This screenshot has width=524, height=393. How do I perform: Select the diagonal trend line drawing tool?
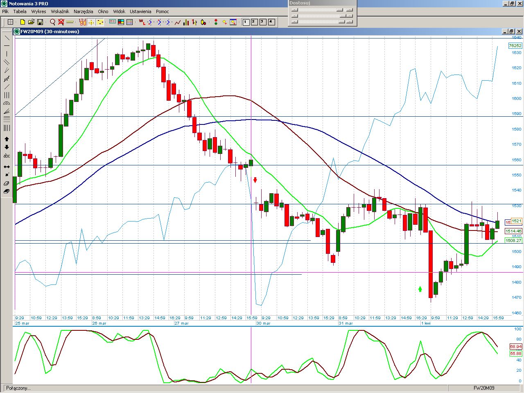(x=7, y=38)
